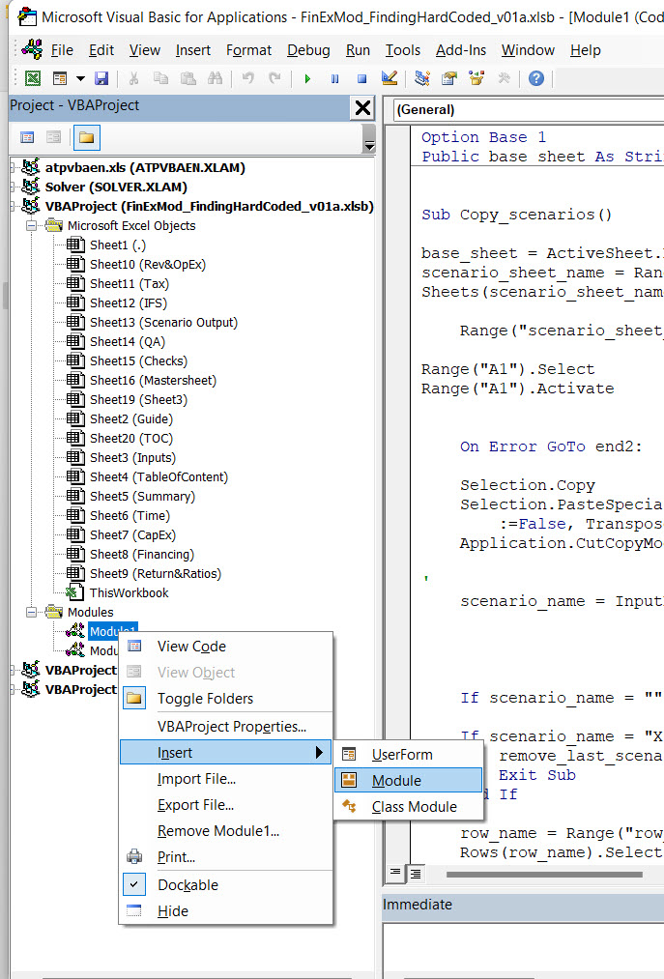Select Sheet9 (Return&Ratios) in tree

[156, 573]
